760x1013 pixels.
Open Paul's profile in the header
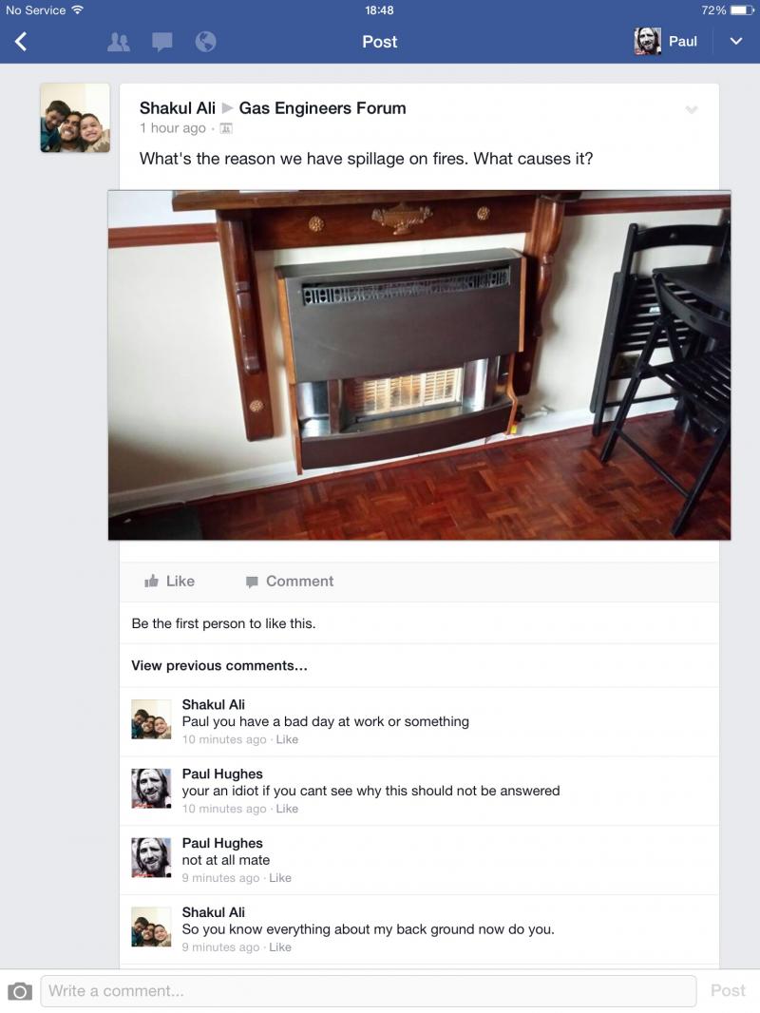tap(666, 42)
